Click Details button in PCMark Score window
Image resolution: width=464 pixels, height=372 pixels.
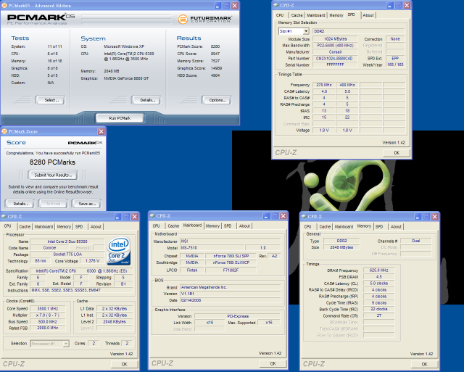pos(20,204)
